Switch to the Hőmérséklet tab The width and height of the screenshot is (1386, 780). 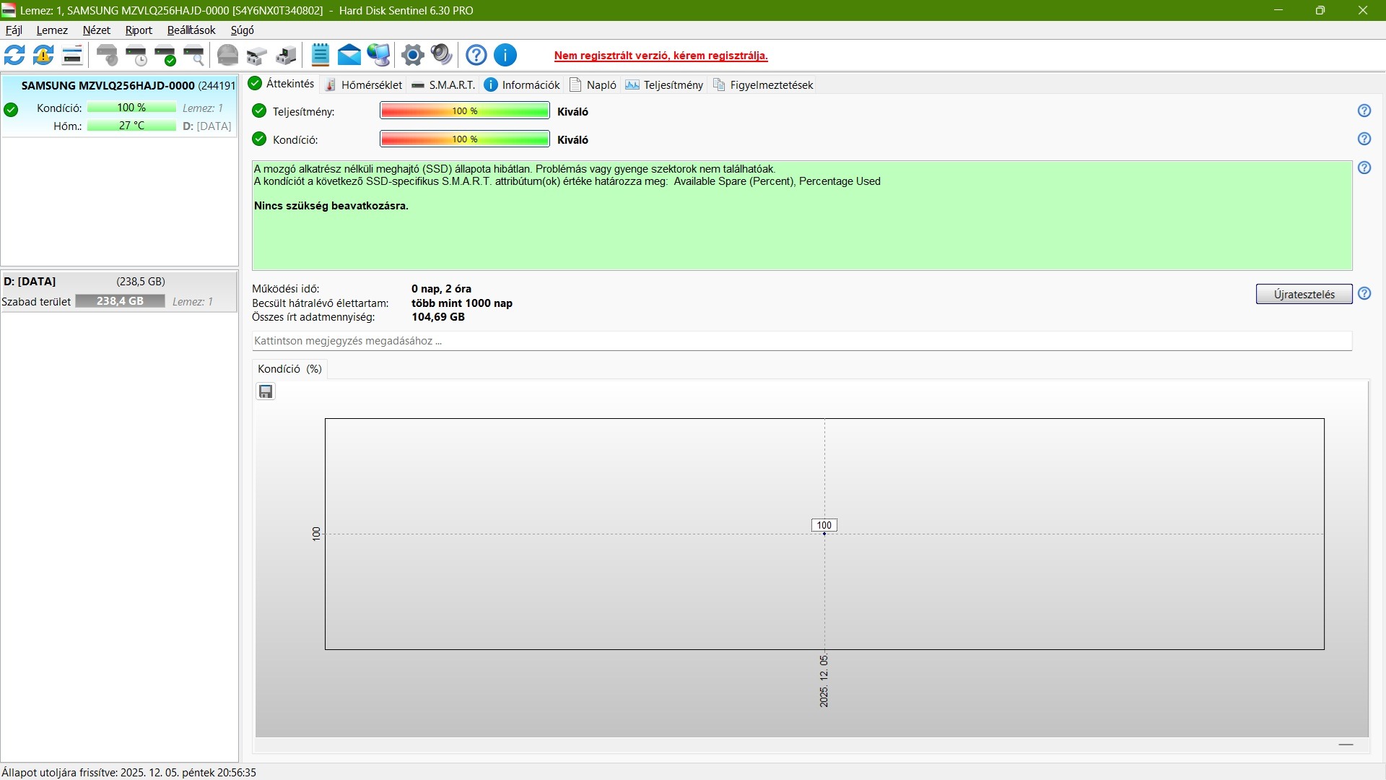point(363,84)
